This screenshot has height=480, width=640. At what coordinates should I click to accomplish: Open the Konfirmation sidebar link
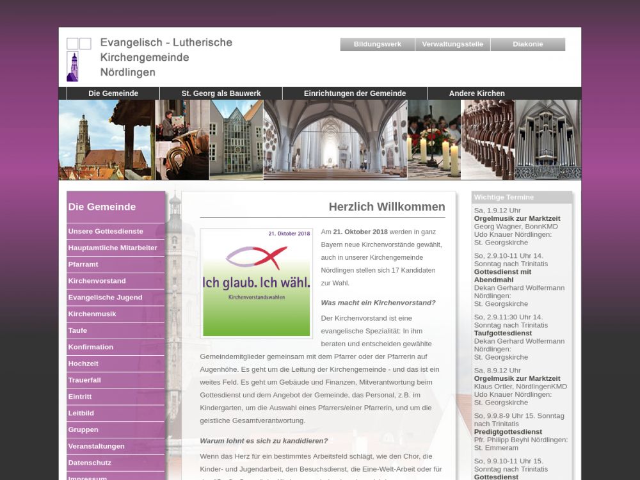pyautogui.click(x=91, y=347)
